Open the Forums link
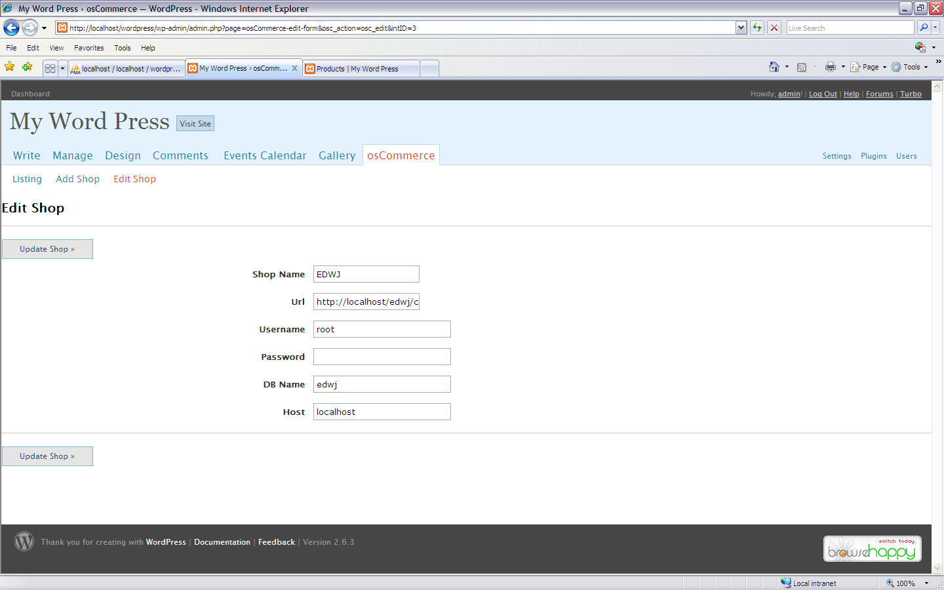 [880, 94]
